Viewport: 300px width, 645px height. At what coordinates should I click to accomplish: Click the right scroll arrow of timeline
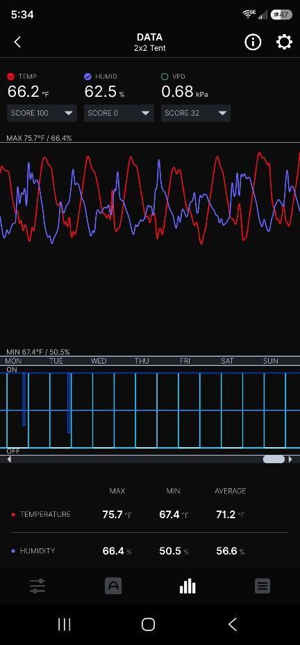pyautogui.click(x=290, y=459)
